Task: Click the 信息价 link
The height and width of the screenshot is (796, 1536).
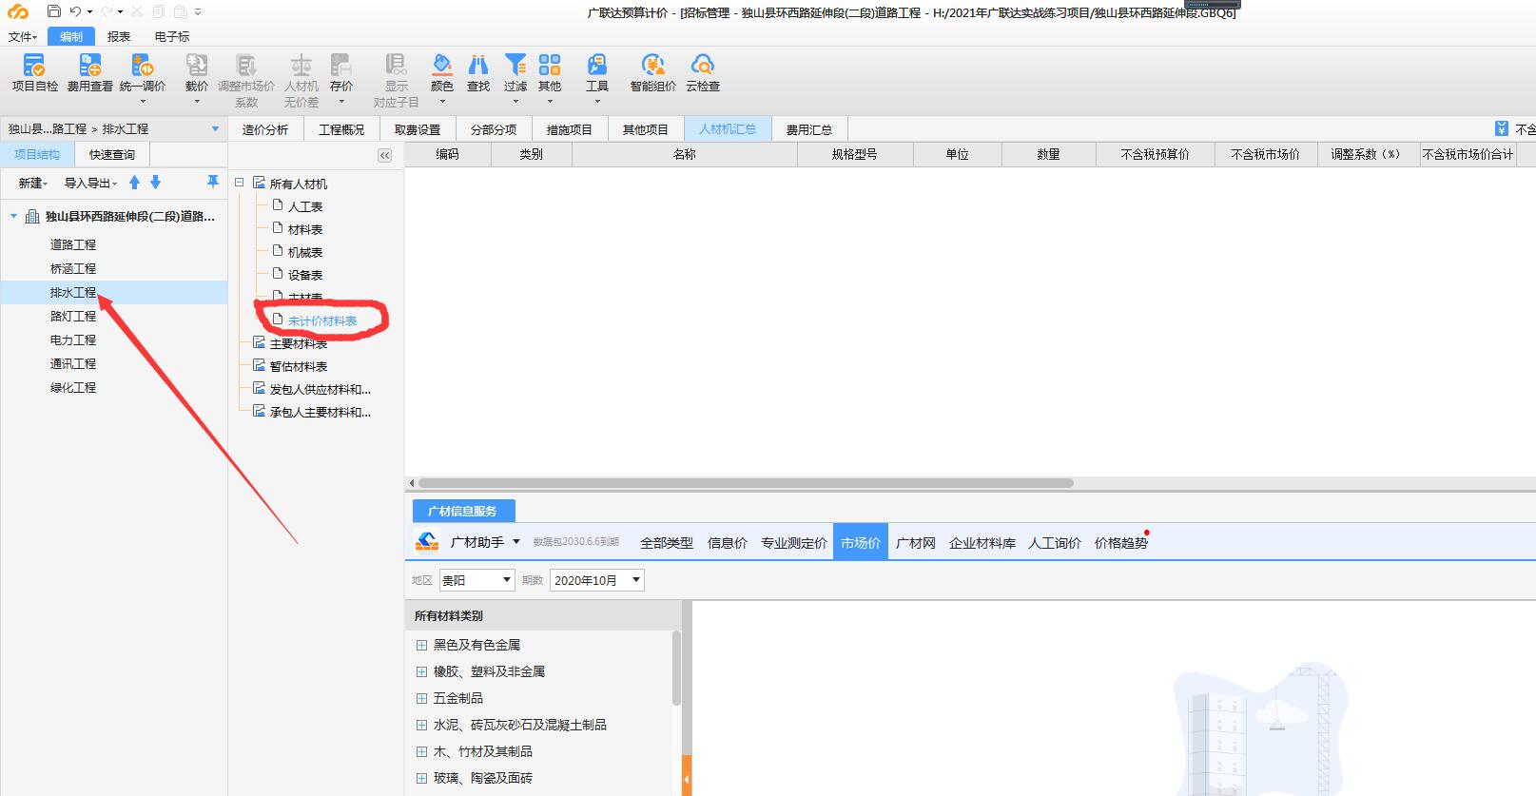Action: [728, 543]
